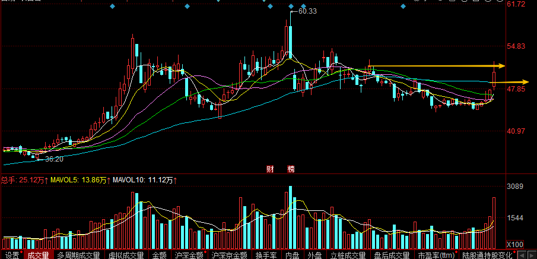
Task: Click the tall cyan candle at the 60.33 high
Action: coord(290,42)
